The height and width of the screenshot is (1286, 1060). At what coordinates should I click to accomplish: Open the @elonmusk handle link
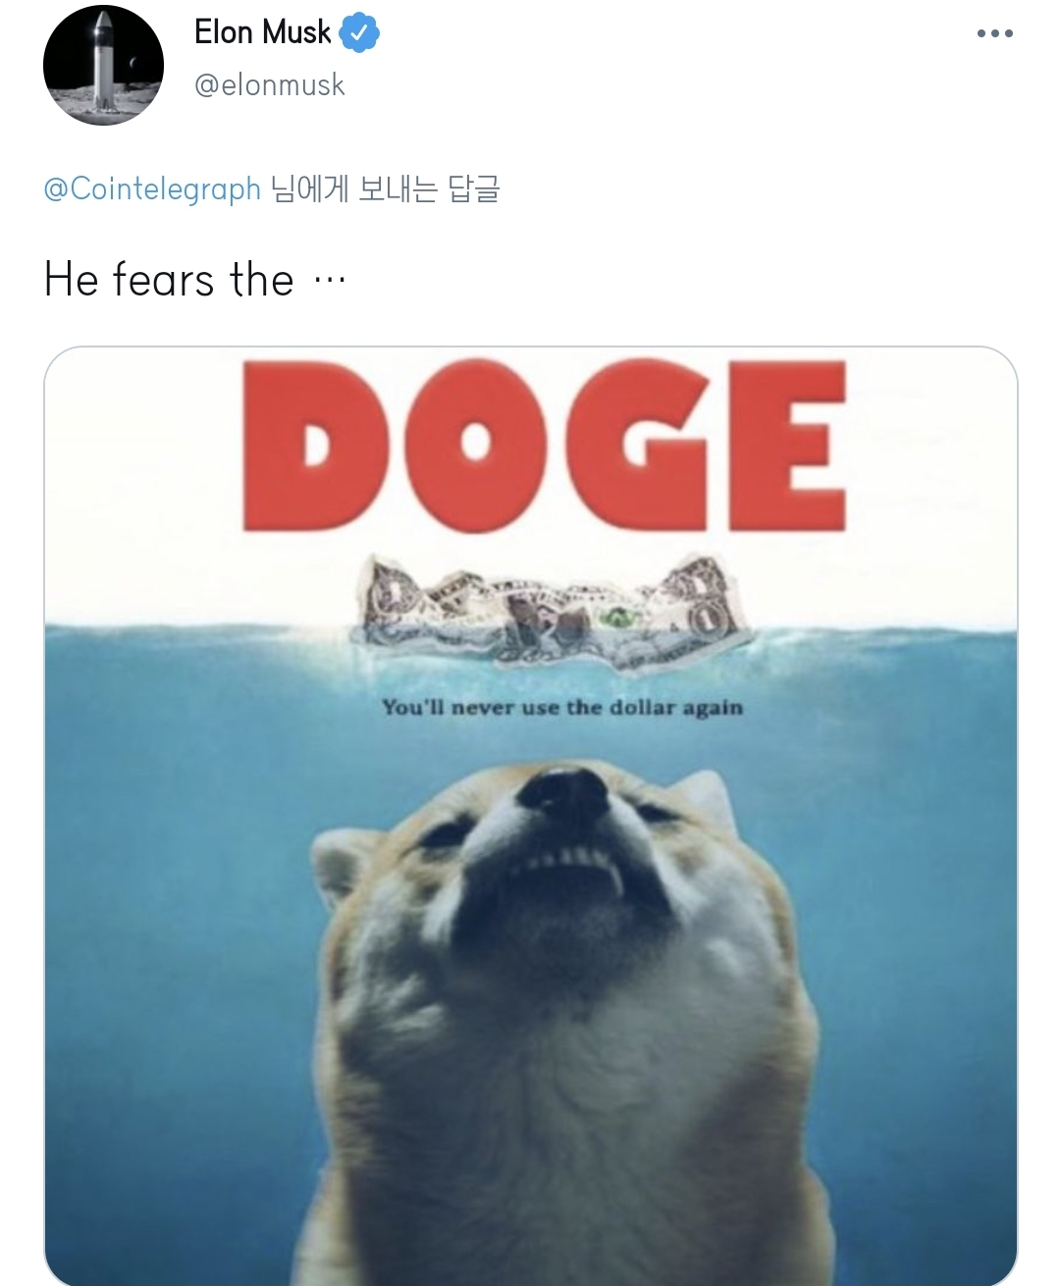(270, 85)
